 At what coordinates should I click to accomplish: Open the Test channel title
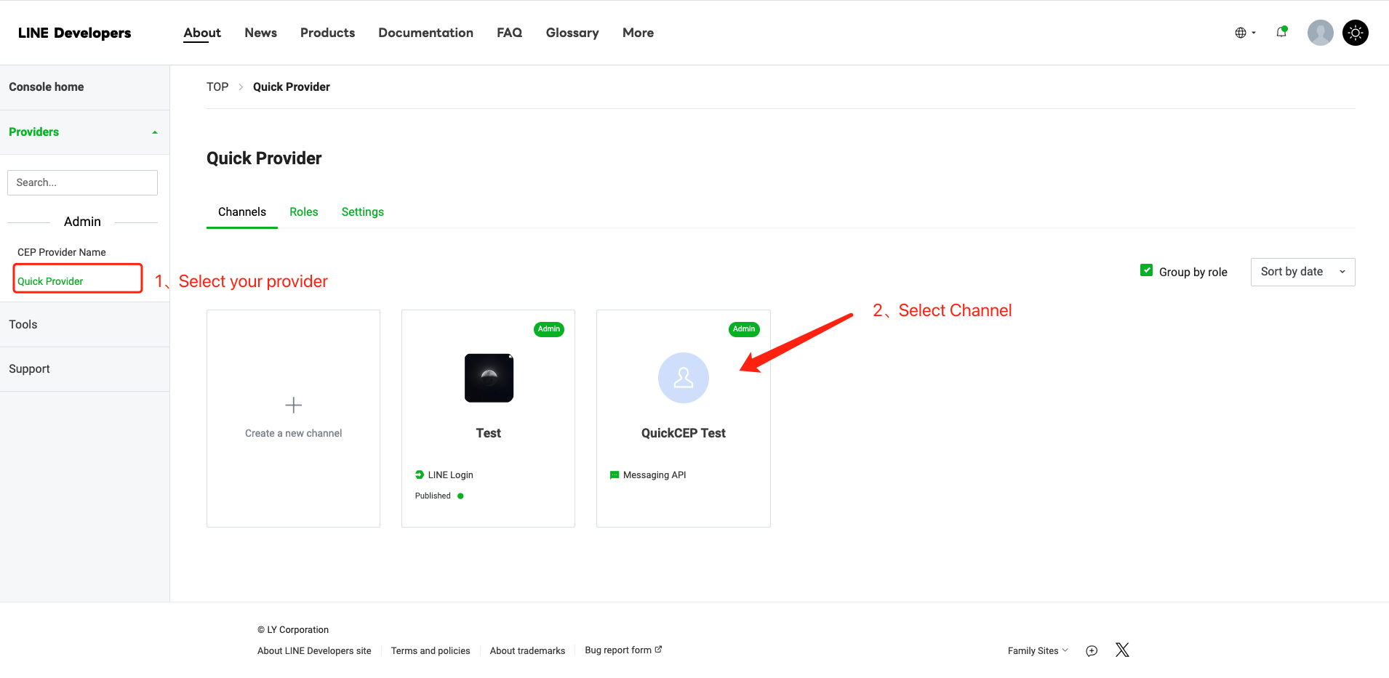(x=489, y=433)
